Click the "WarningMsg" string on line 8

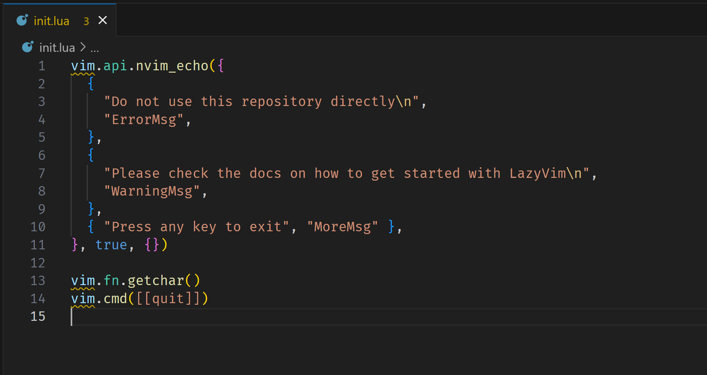tap(152, 191)
